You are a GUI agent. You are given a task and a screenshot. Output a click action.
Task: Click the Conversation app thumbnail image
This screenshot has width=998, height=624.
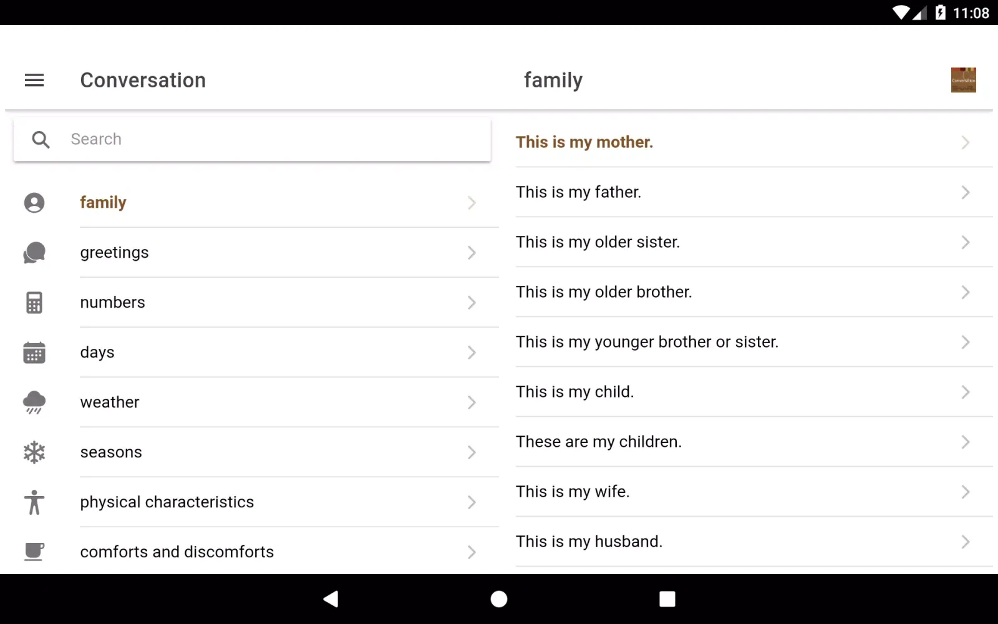pyautogui.click(x=963, y=80)
